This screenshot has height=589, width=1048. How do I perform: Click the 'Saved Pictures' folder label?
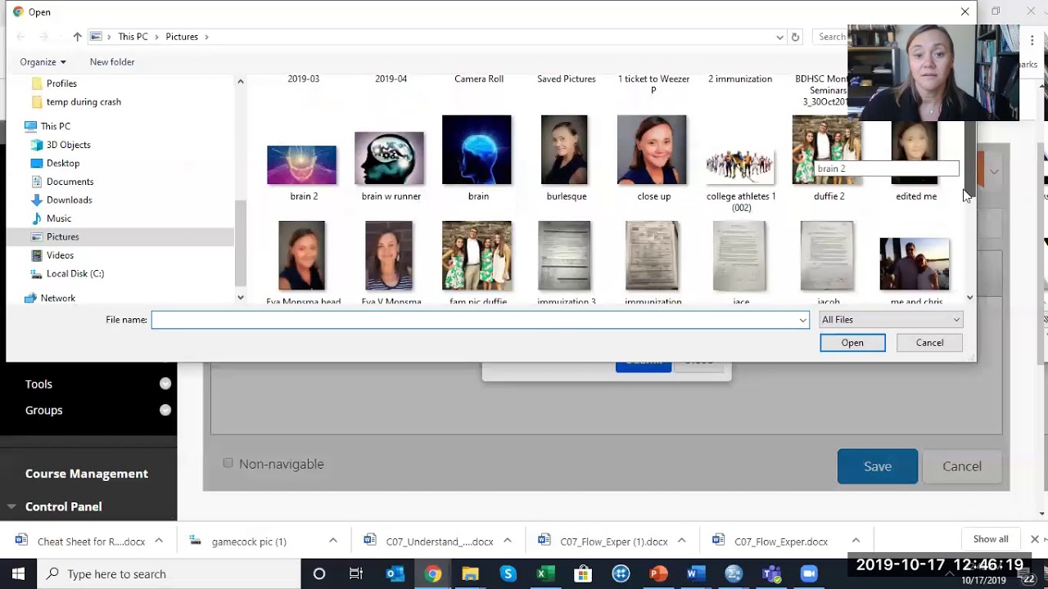567,79
